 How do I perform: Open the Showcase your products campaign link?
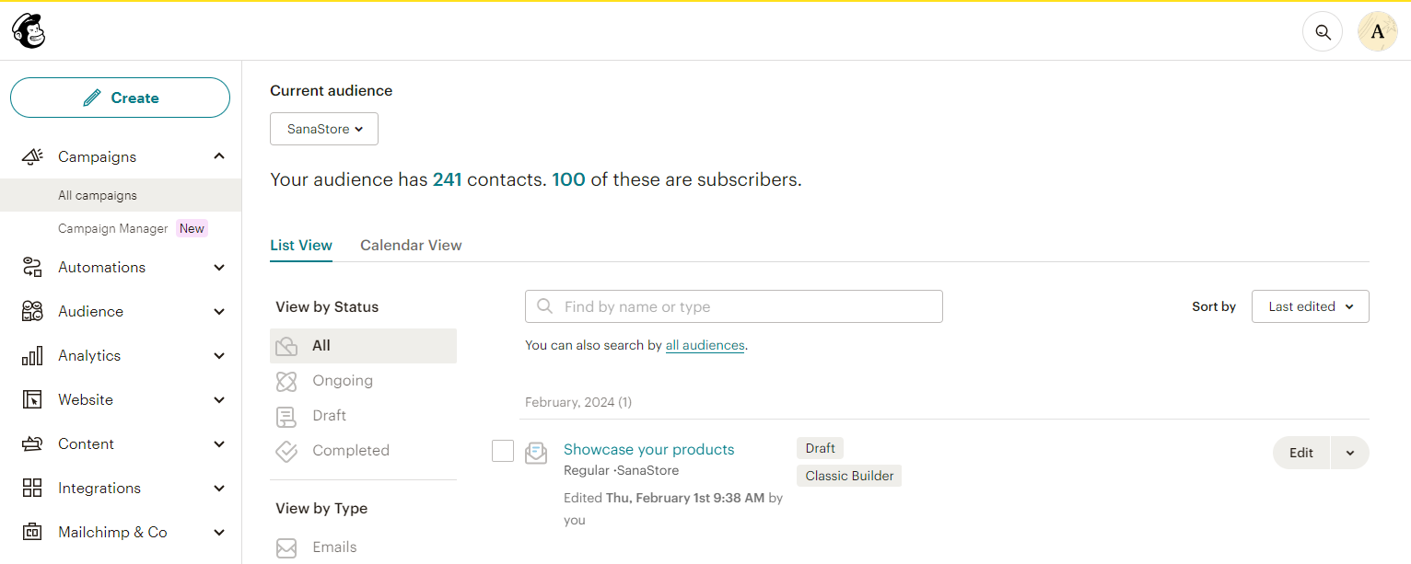[x=649, y=449]
